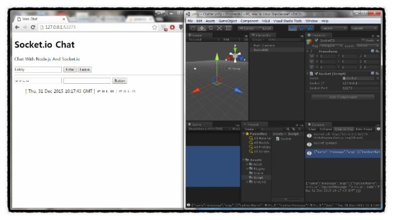Switch to the Web Chat browser tab

41,19
